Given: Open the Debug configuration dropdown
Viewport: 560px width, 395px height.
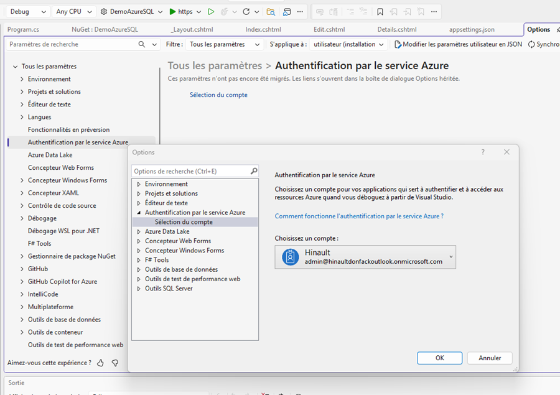Looking at the screenshot, I should click(27, 12).
